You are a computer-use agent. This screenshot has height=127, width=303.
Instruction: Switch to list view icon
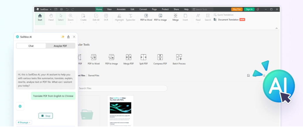pyautogui.click(x=264, y=76)
